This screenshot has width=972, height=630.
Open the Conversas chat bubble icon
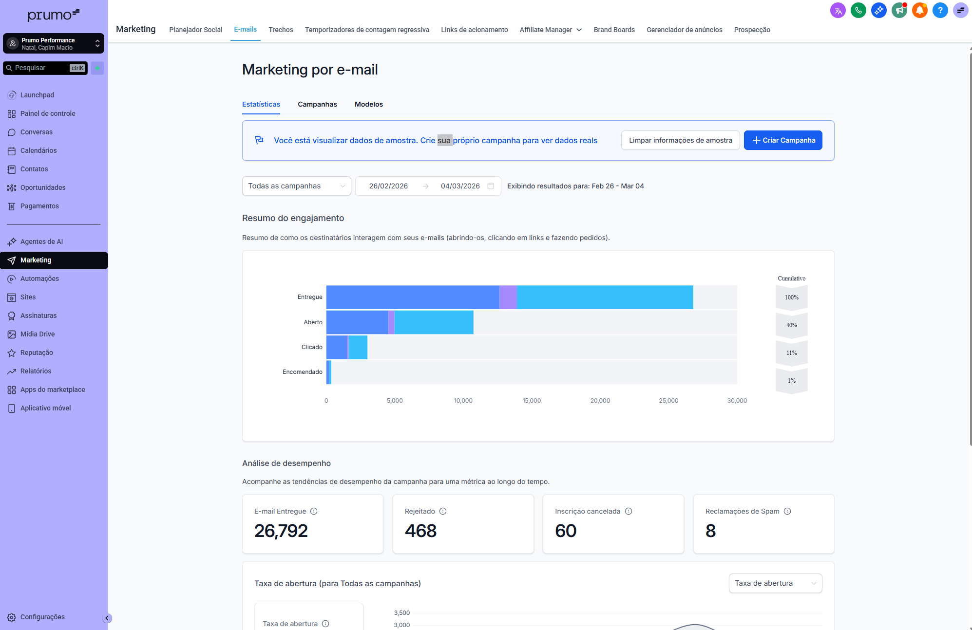point(12,131)
